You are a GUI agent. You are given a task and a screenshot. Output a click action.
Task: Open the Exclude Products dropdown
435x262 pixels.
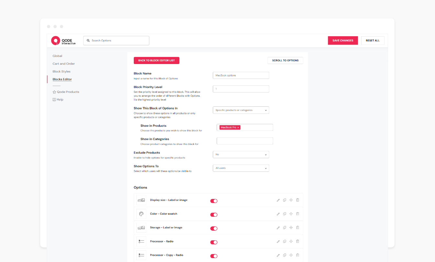tap(241, 155)
